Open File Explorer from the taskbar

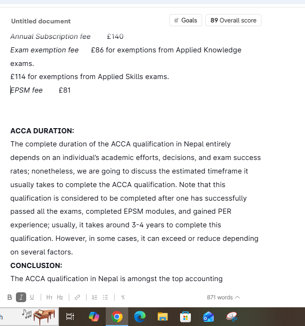162,317
